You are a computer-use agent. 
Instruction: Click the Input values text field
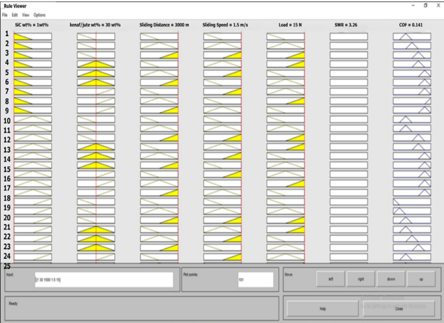pyautogui.click(x=104, y=279)
